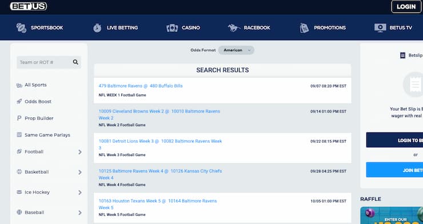The height and width of the screenshot is (224, 423).
Task: Select Odds Boost in sidebar
Action: coord(38,102)
